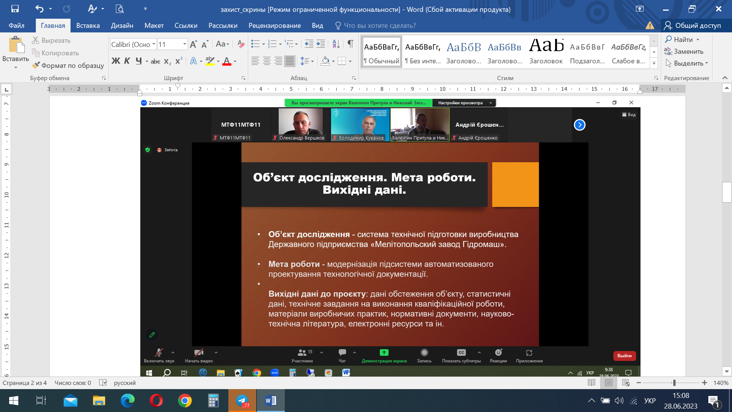
Task: Switch to the Рецензирование tab
Action: click(274, 26)
